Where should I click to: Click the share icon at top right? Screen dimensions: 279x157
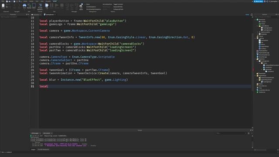pos(267,1)
